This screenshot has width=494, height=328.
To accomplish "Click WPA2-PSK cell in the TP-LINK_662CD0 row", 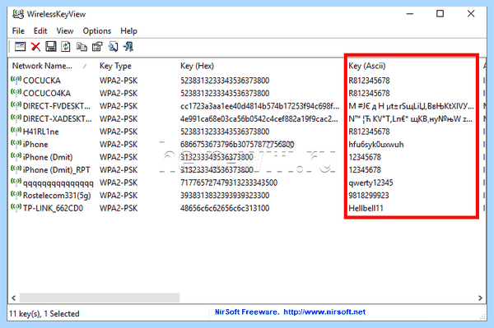I will pyautogui.click(x=119, y=208).
